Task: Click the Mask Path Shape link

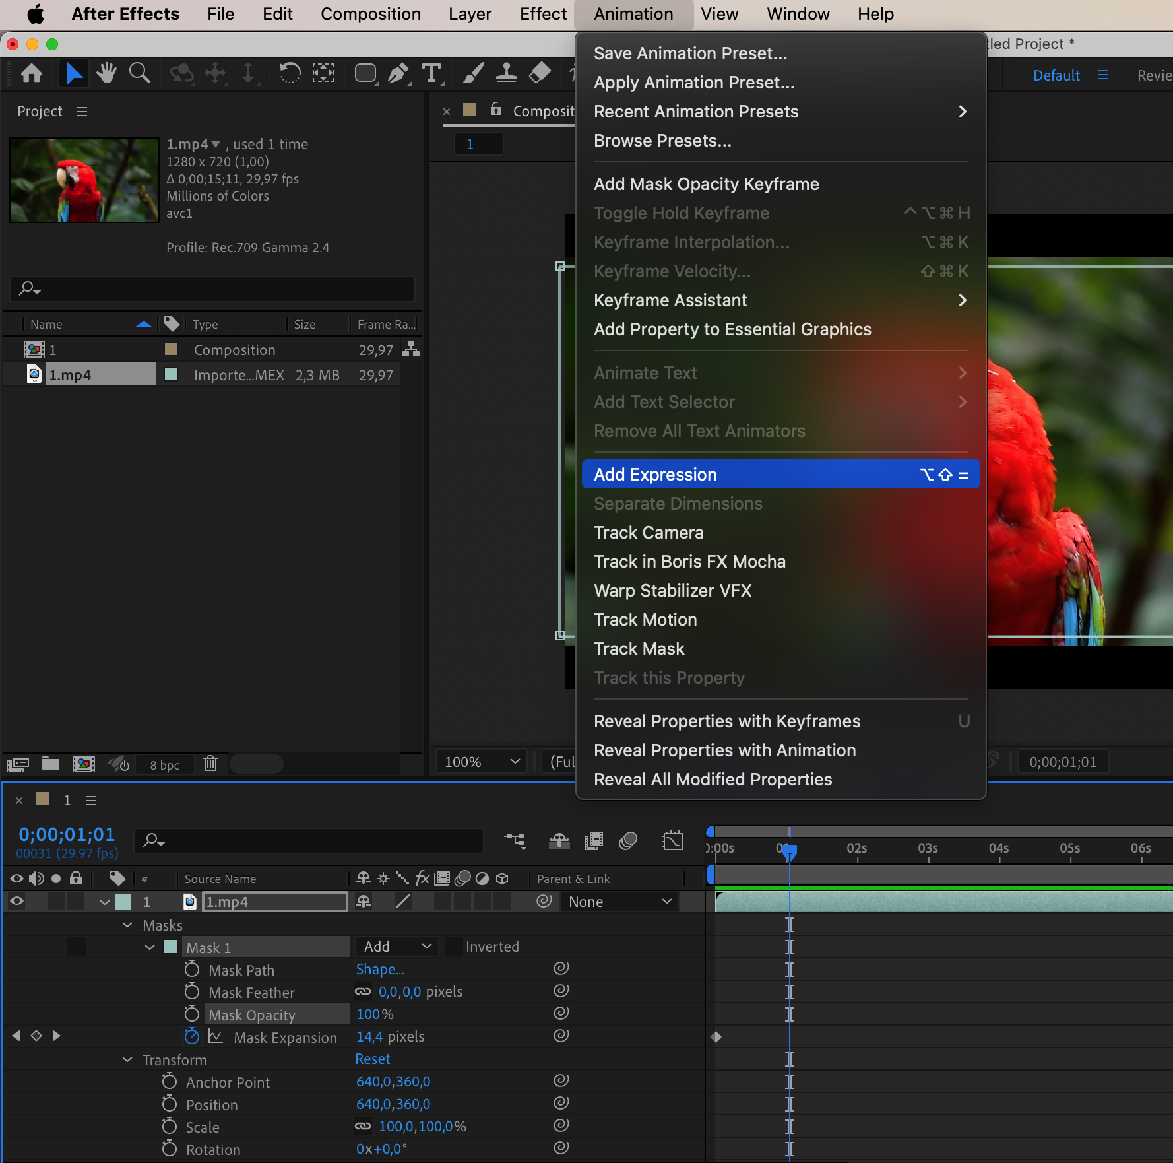Action: [380, 969]
